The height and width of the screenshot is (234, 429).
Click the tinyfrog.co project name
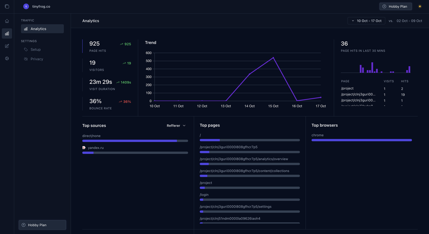(41, 6)
